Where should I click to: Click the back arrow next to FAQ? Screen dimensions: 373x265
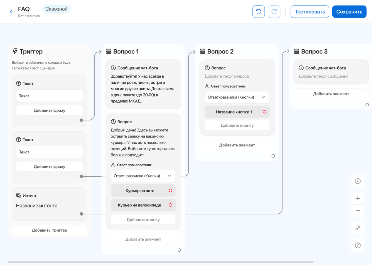point(11,12)
